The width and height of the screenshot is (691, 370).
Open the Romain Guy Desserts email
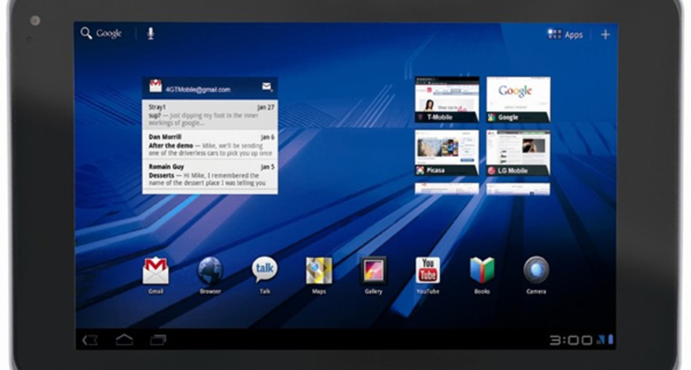coord(210,175)
